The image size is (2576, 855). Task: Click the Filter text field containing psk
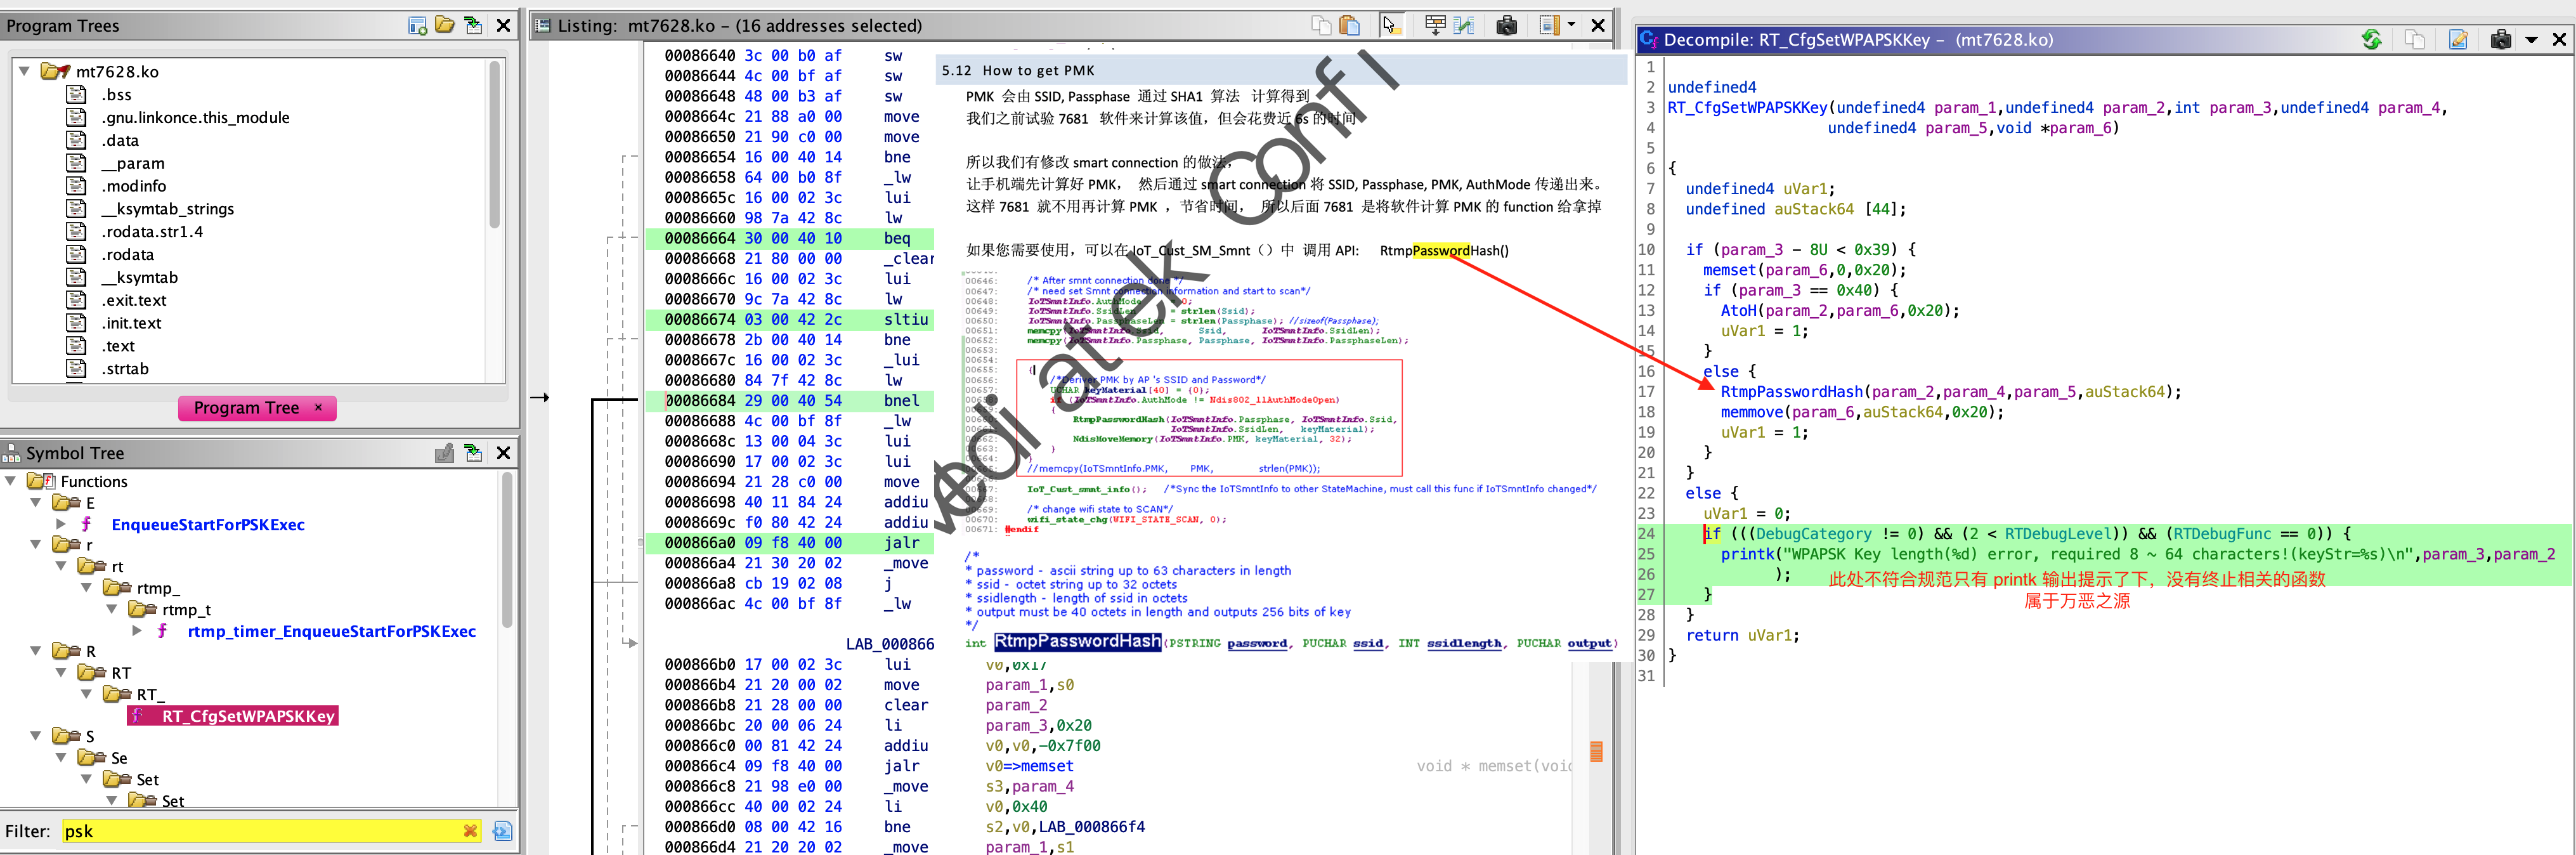click(x=272, y=831)
